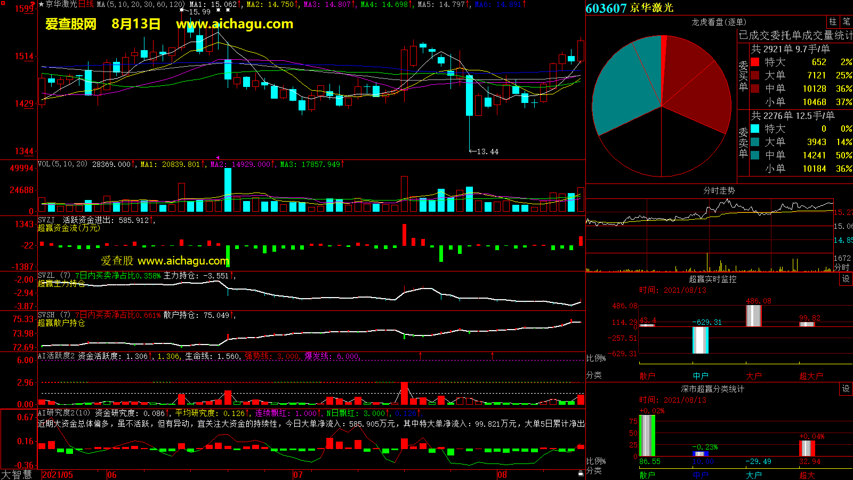Click the lock icon at bottom of chart
853x480 pixels.
click(x=581, y=473)
